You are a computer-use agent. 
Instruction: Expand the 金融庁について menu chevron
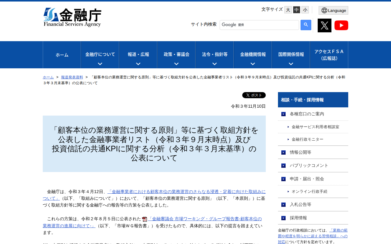pos(100,64)
